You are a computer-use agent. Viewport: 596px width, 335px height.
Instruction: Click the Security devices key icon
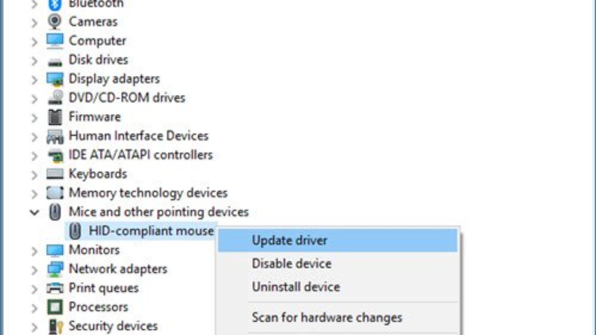(x=54, y=326)
